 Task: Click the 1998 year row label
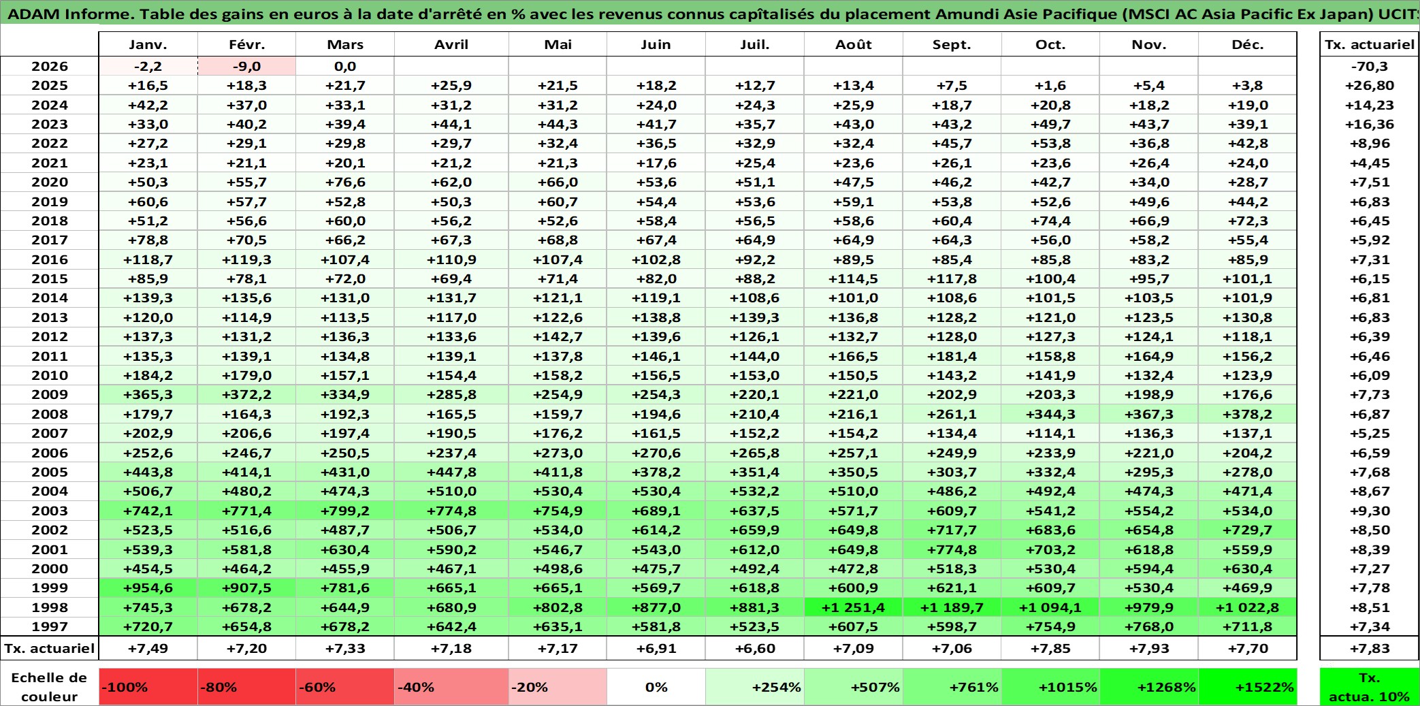tap(49, 607)
